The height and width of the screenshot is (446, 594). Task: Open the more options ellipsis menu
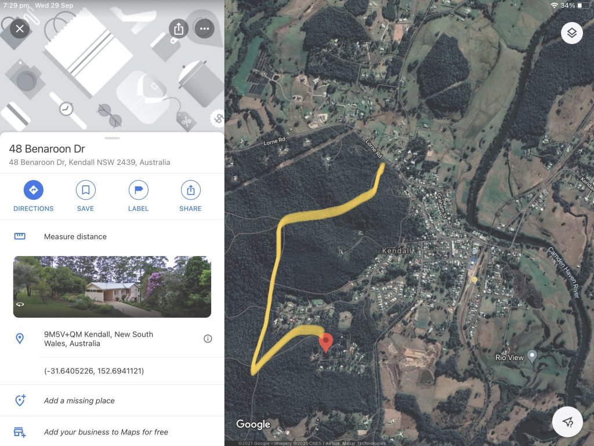[205, 28]
